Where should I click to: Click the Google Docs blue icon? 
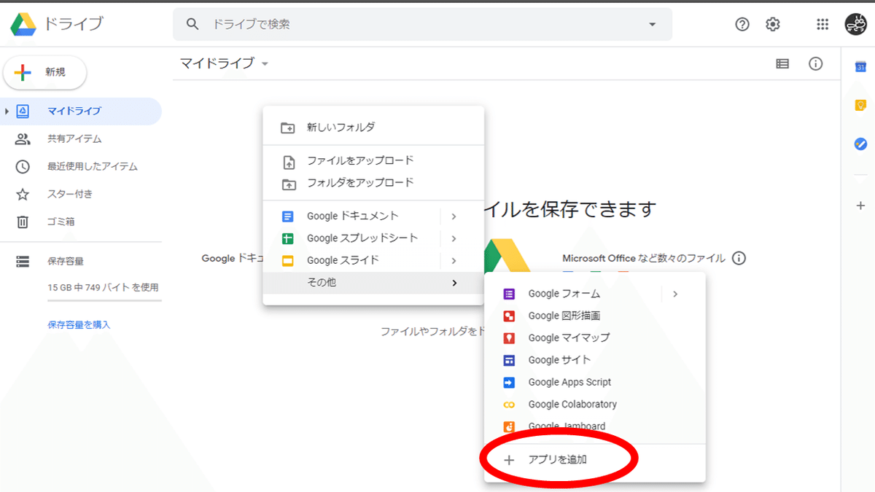pyautogui.click(x=288, y=216)
